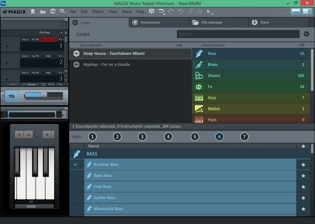Toggle MUTE on track 2

pyautogui.click(x=35, y=56)
